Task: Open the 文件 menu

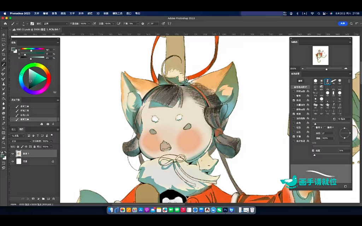Action: coord(37,13)
